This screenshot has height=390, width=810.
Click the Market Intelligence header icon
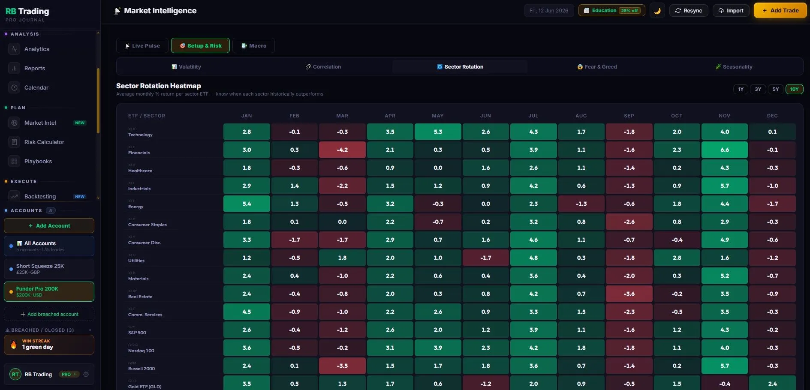tap(117, 11)
